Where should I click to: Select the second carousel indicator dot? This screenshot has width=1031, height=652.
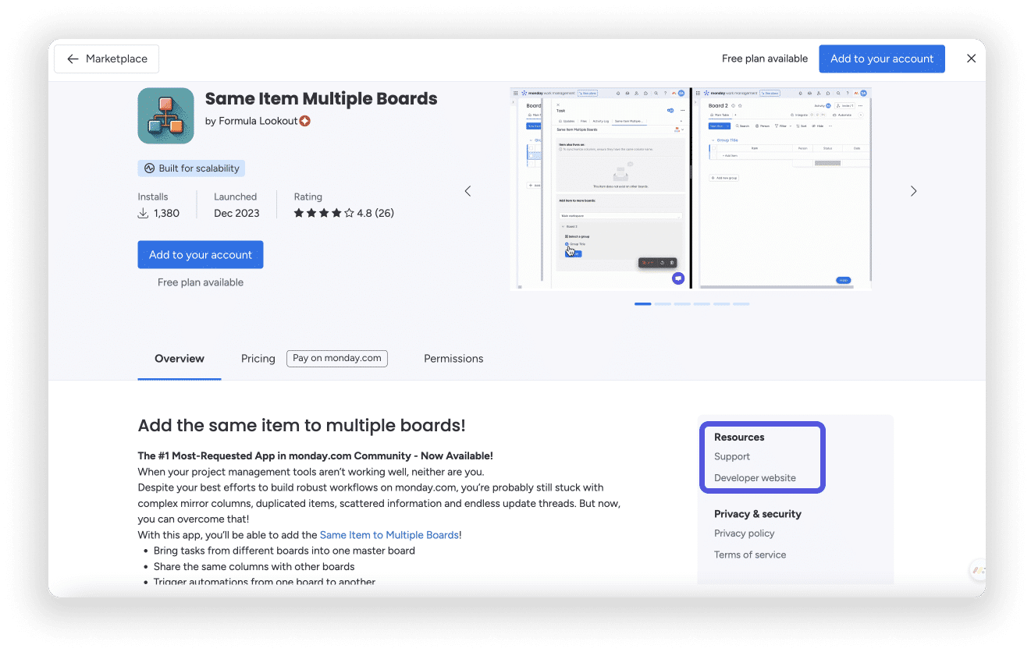point(663,304)
